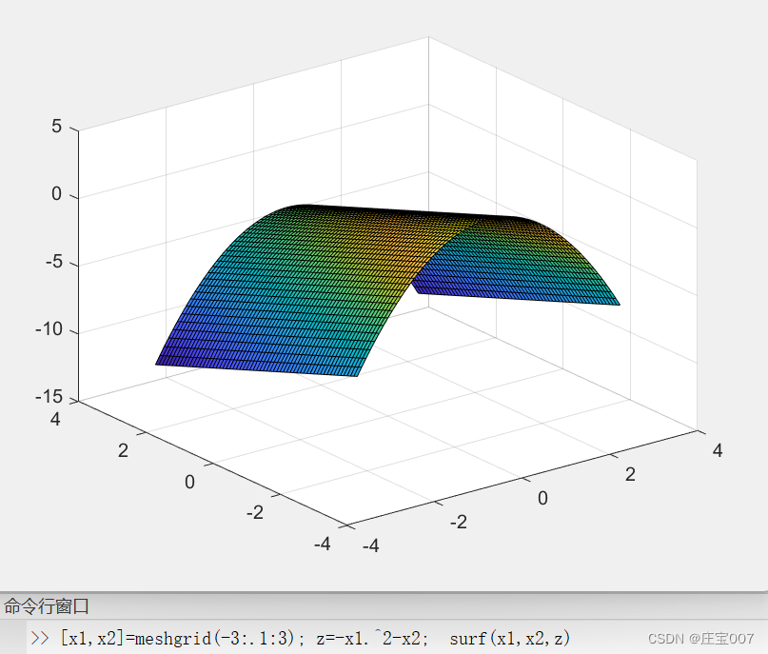Select the 命令行窗口 panel title

pos(47,606)
